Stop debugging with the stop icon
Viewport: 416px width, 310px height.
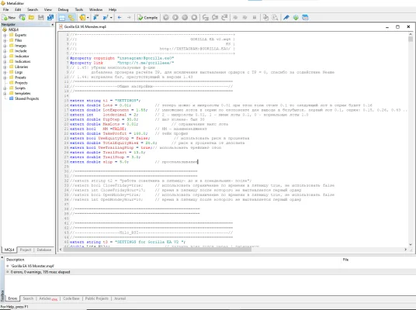194,18
